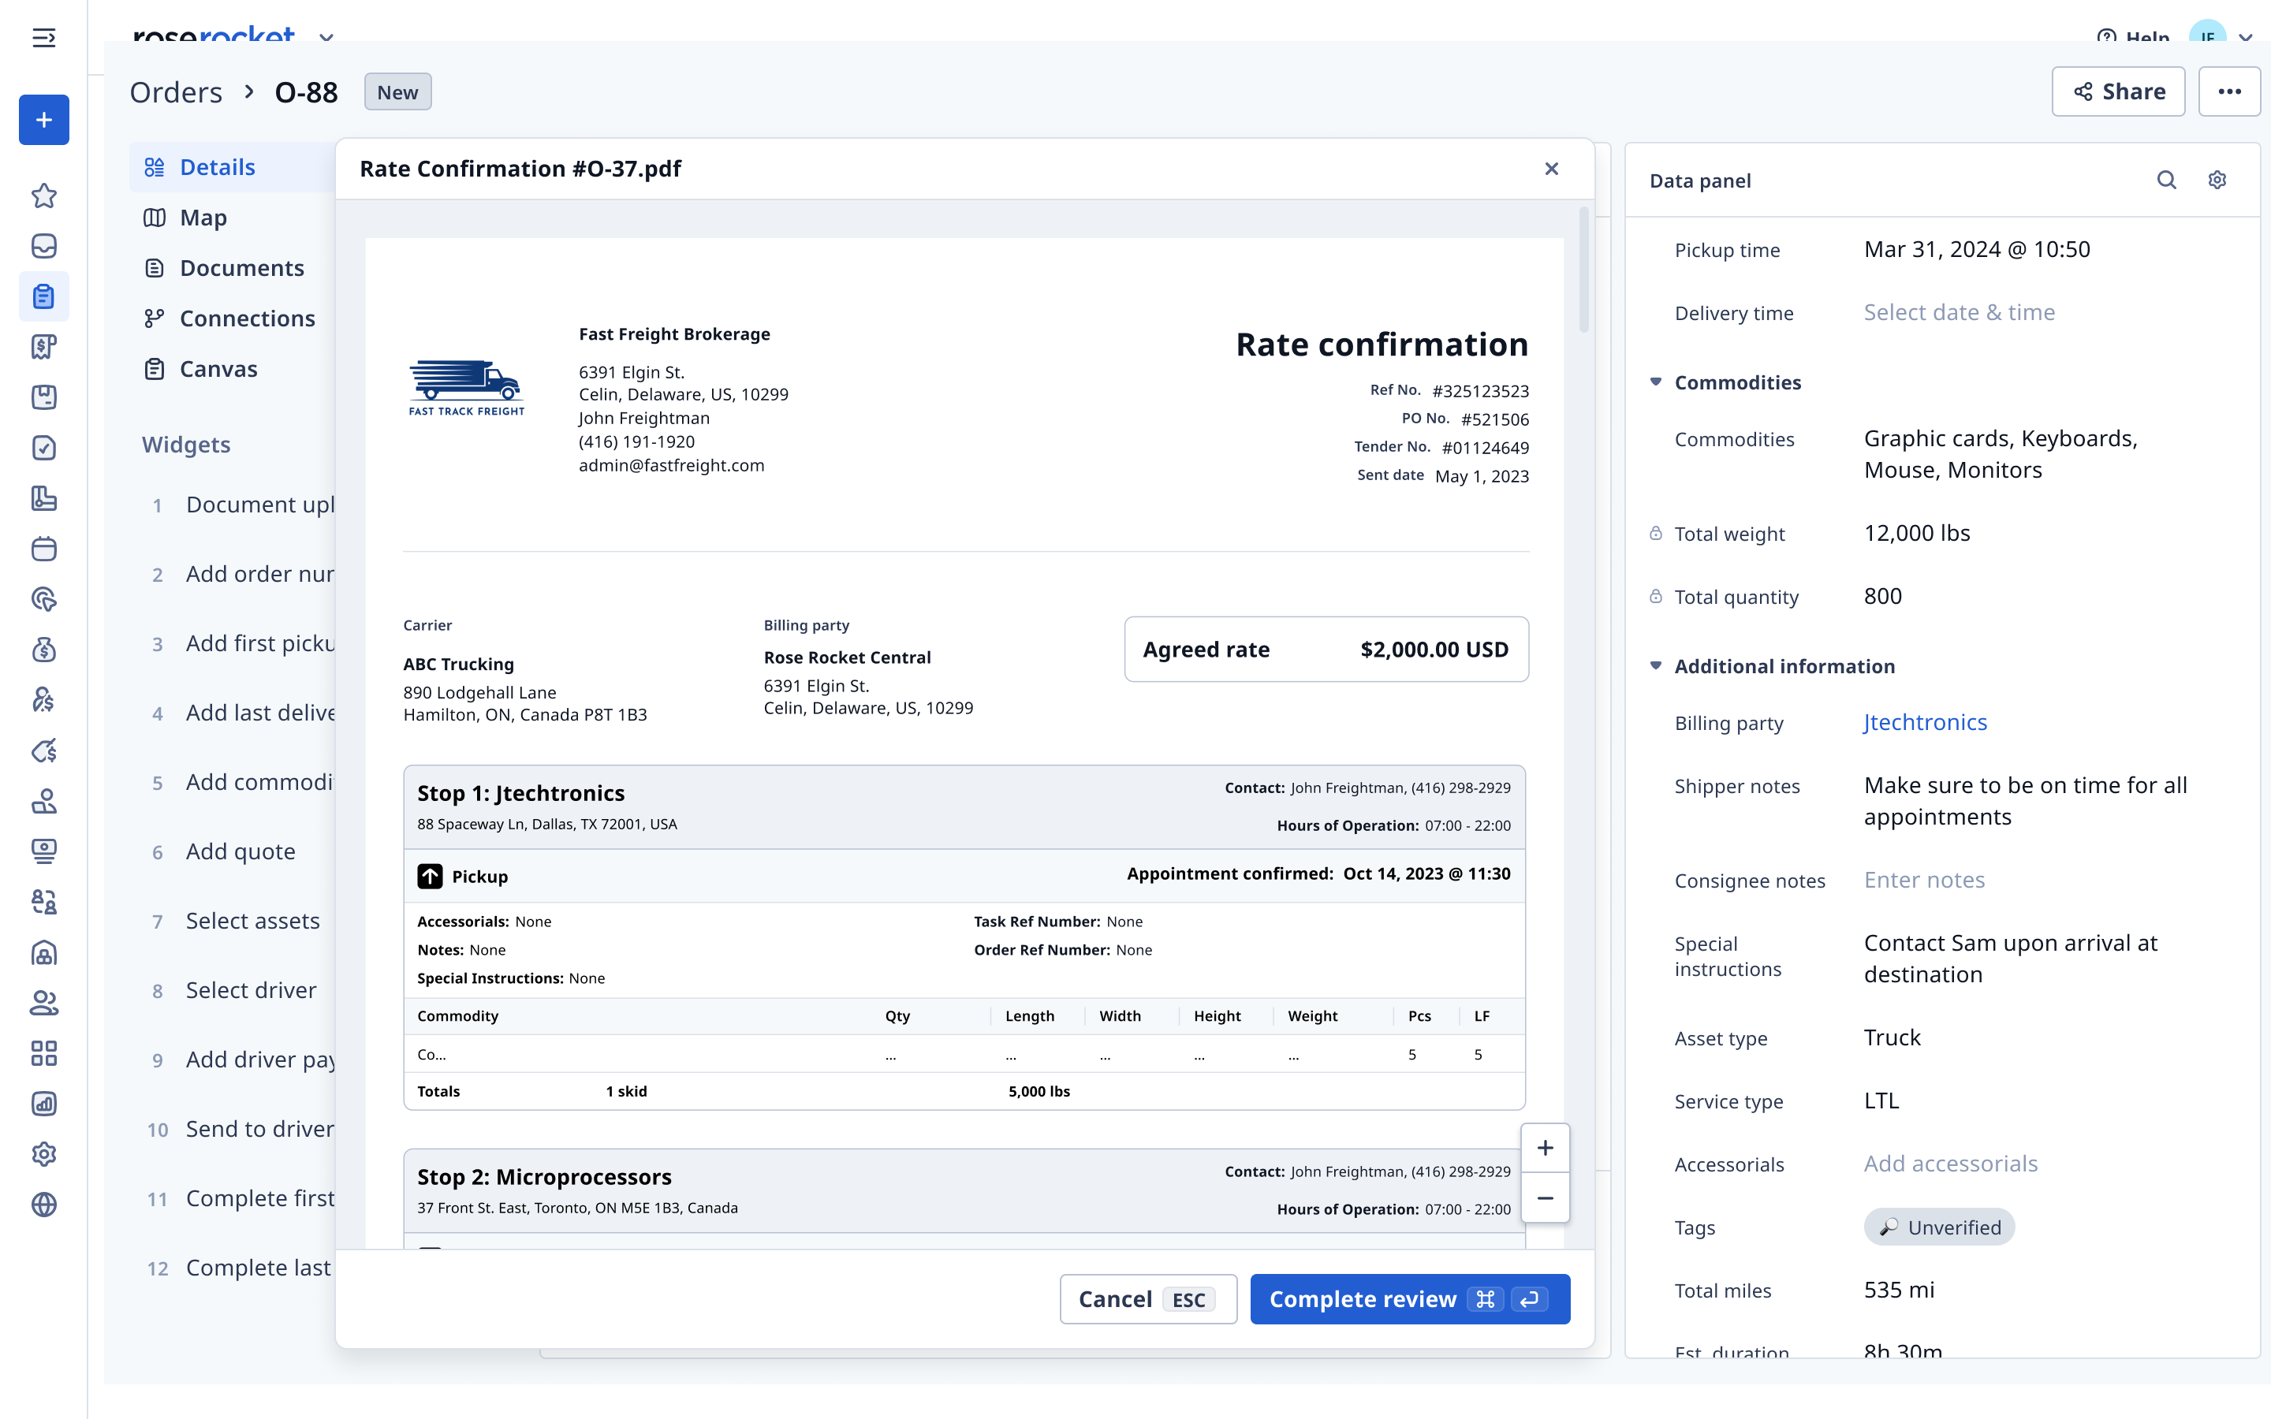
Task: Open the globe icon in sidebar
Action: tap(43, 1204)
